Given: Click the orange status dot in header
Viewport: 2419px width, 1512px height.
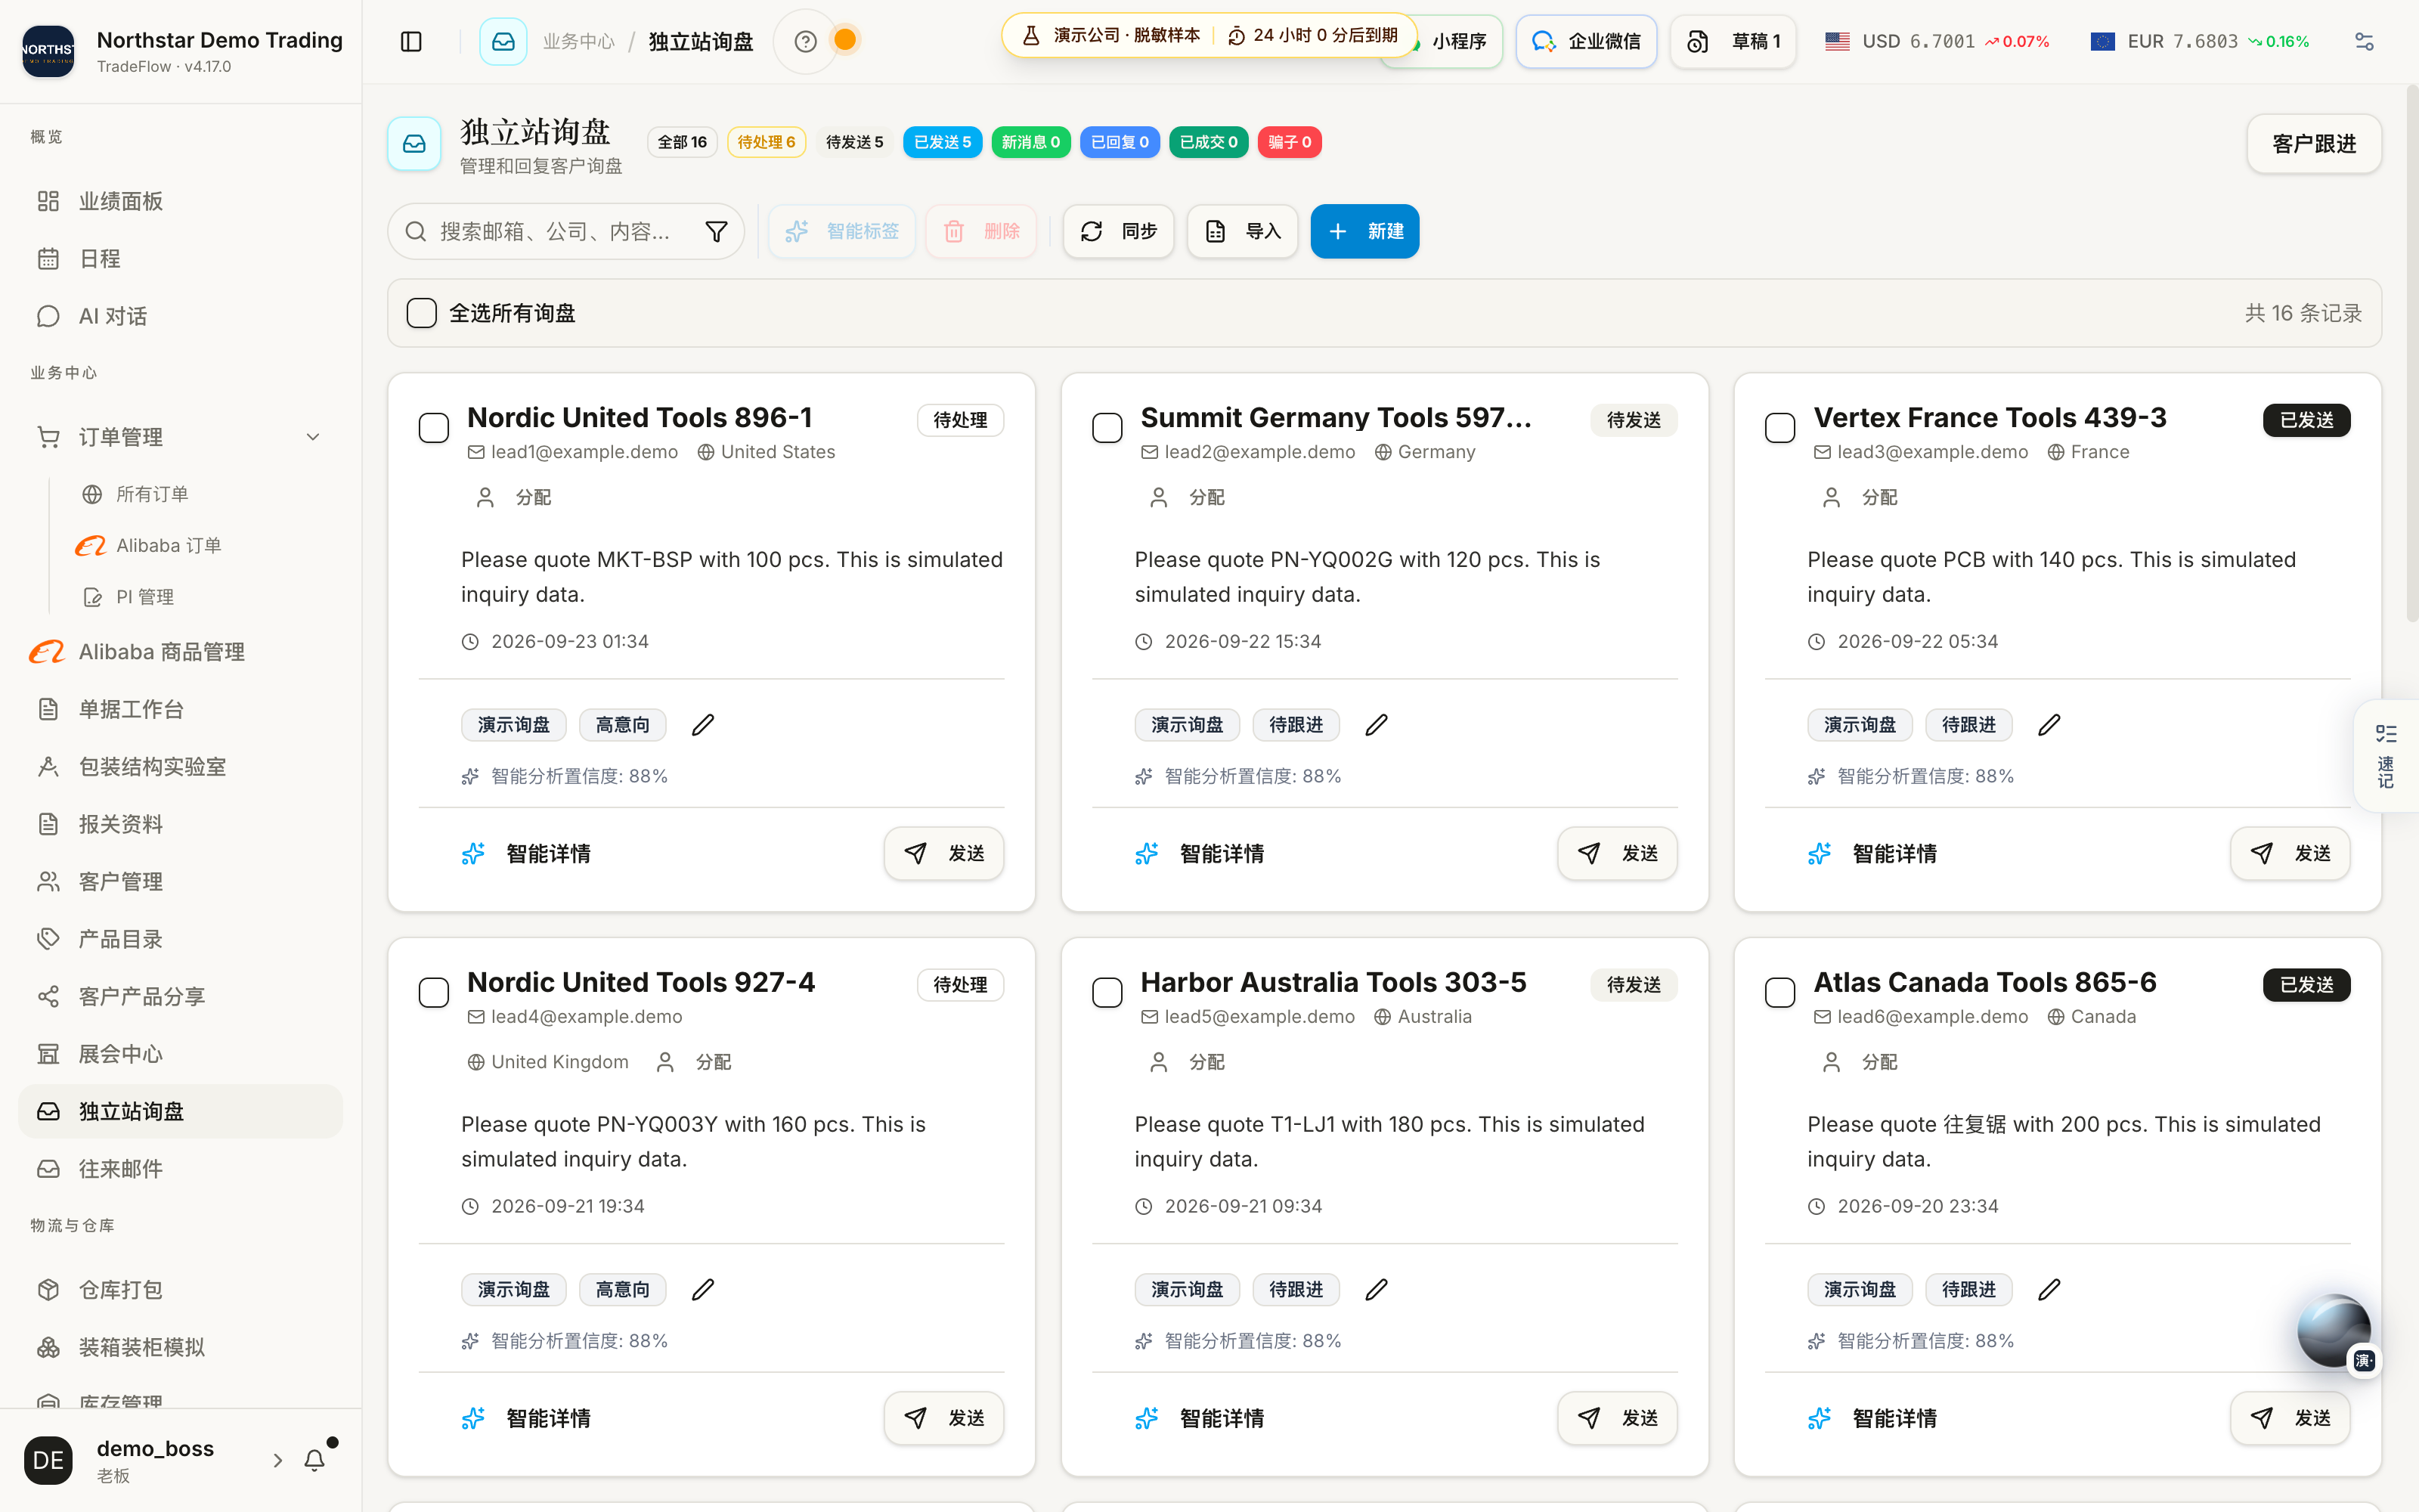Looking at the screenshot, I should (x=844, y=40).
